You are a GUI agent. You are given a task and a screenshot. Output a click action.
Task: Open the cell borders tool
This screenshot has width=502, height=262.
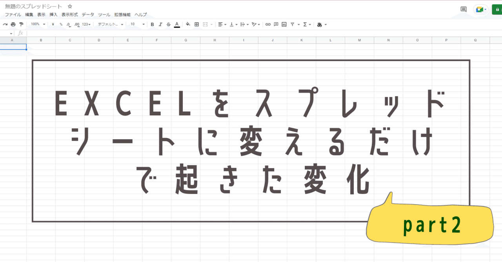[x=196, y=24]
